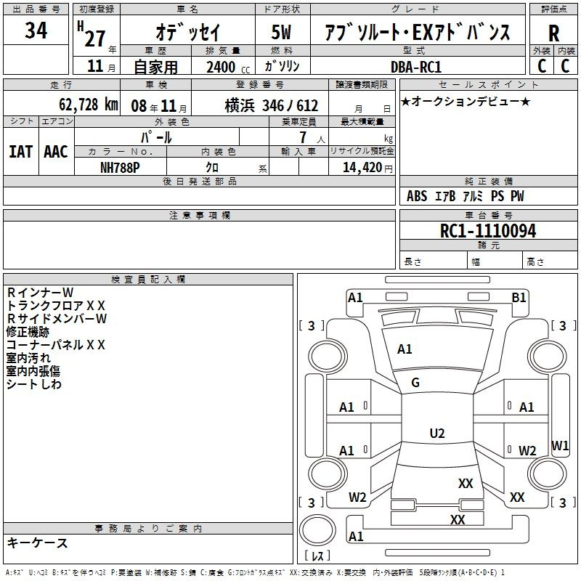Select the exterior color パール

(156, 137)
